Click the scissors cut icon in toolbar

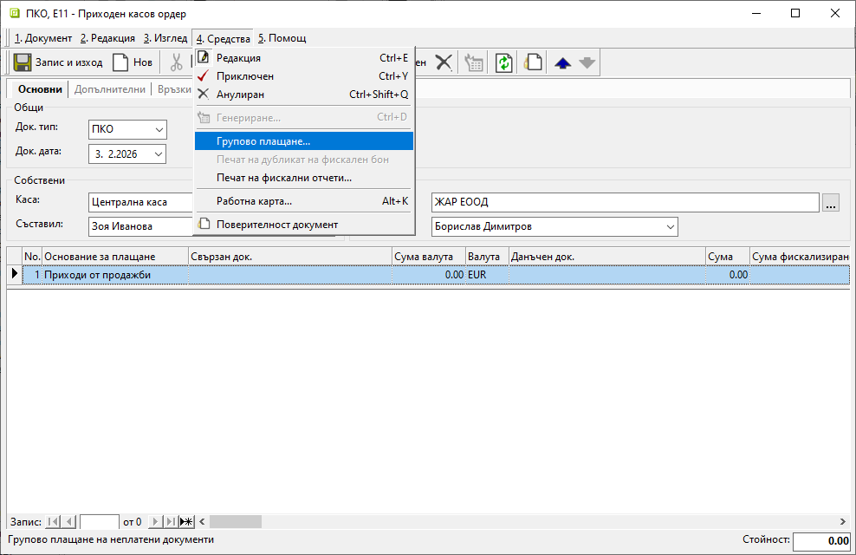pyautogui.click(x=177, y=62)
